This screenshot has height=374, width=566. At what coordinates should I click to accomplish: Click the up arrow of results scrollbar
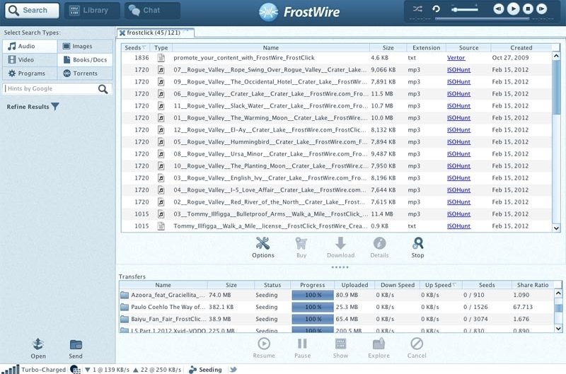[556, 56]
